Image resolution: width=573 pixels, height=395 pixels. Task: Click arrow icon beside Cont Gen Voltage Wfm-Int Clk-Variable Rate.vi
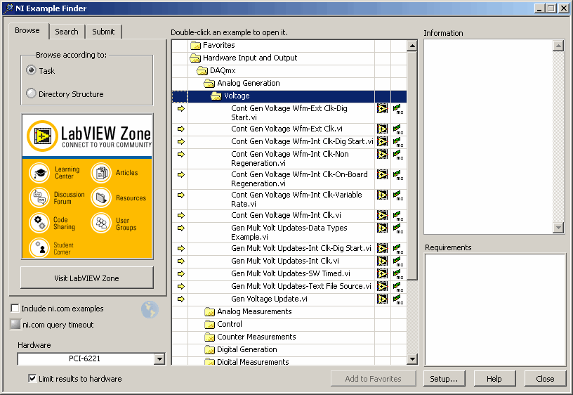181,195
